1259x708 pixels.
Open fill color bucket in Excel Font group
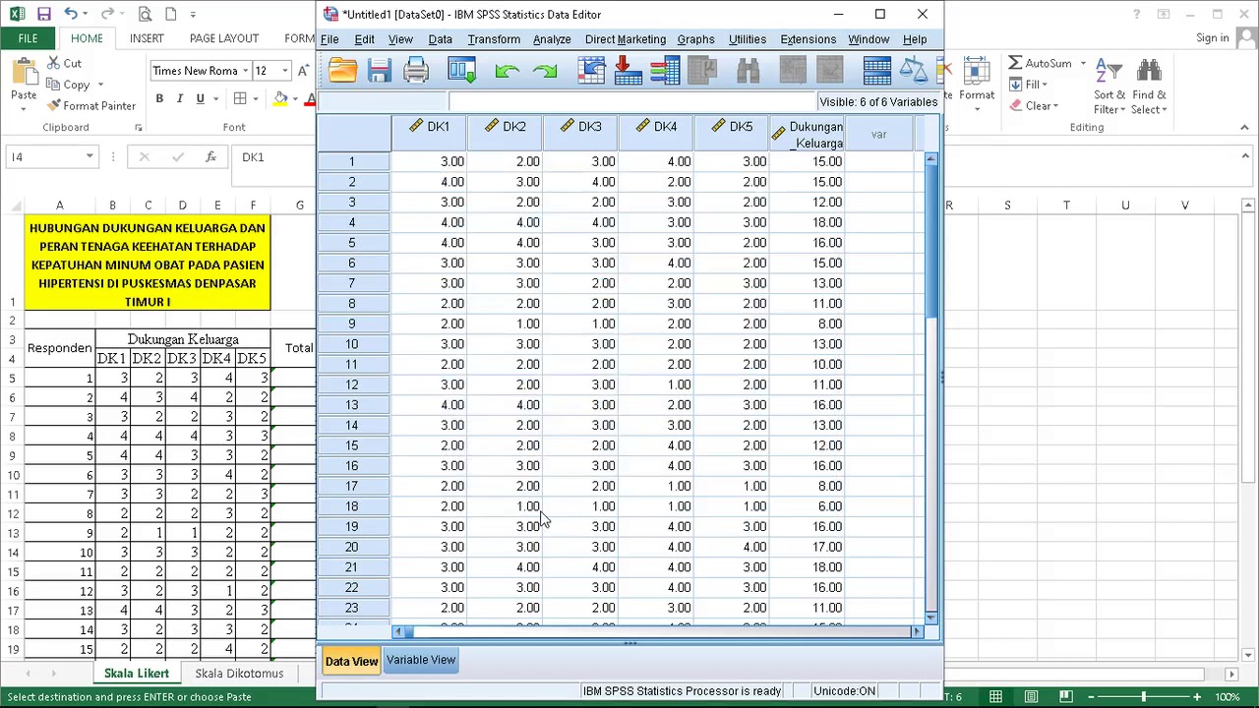point(280,98)
